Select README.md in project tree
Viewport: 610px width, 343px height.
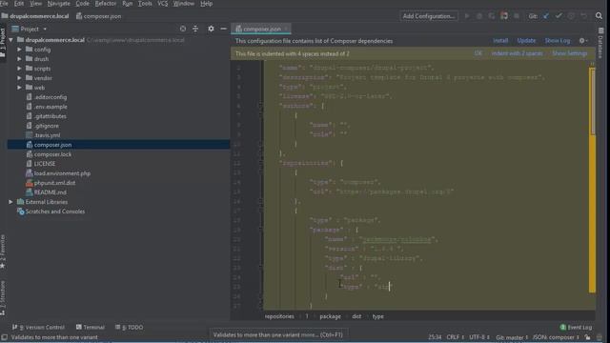pos(51,192)
